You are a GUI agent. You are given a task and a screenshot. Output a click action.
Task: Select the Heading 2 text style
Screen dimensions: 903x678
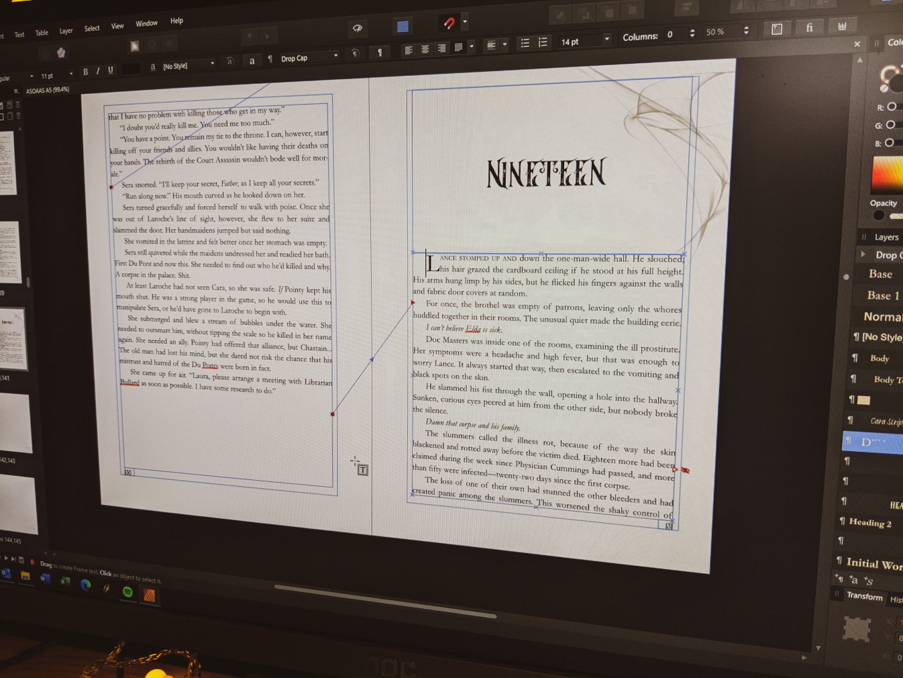tap(869, 522)
